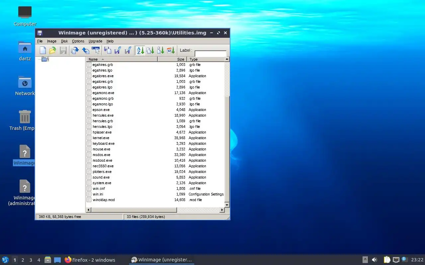The width and height of the screenshot is (425, 265).
Task: Click the network tray icon
Action: pos(396,260)
